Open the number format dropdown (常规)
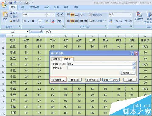 (x=131, y=15)
